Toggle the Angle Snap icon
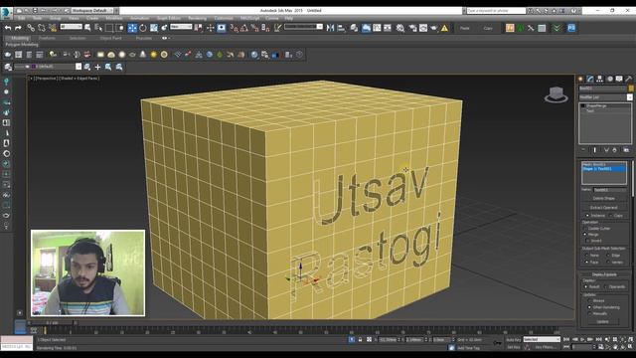The width and height of the screenshot is (636, 358). [x=244, y=28]
